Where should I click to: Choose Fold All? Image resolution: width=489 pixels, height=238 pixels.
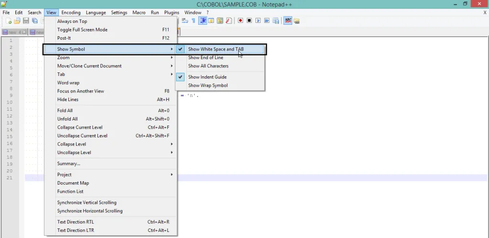pyautogui.click(x=111, y=111)
